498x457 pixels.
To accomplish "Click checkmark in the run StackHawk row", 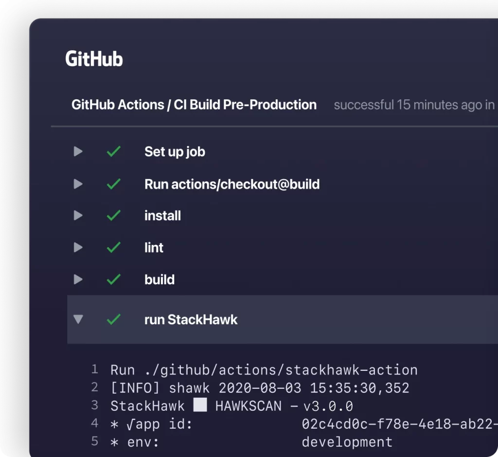I will [x=113, y=320].
